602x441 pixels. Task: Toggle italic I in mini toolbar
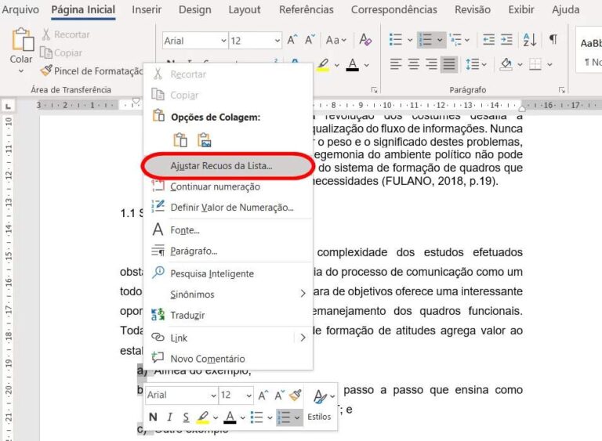[169, 417]
